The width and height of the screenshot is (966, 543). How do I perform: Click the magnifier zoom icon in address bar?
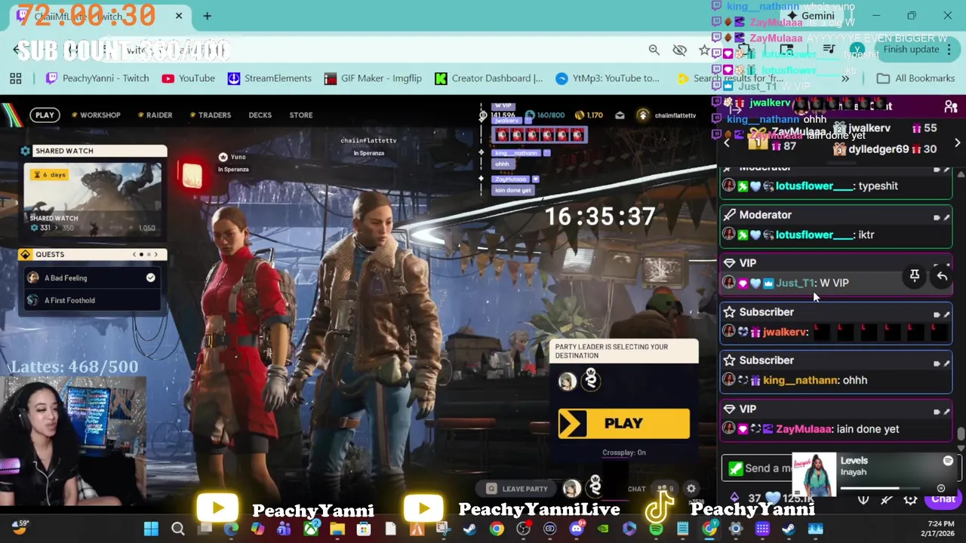point(654,50)
